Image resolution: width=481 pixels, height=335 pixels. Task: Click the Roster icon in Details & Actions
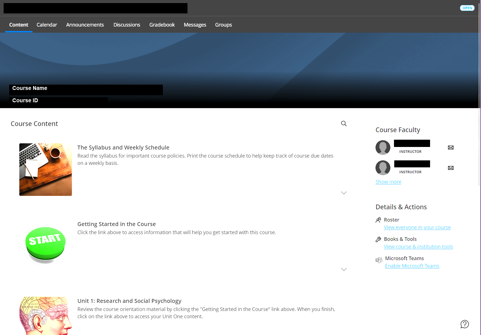tap(379, 220)
